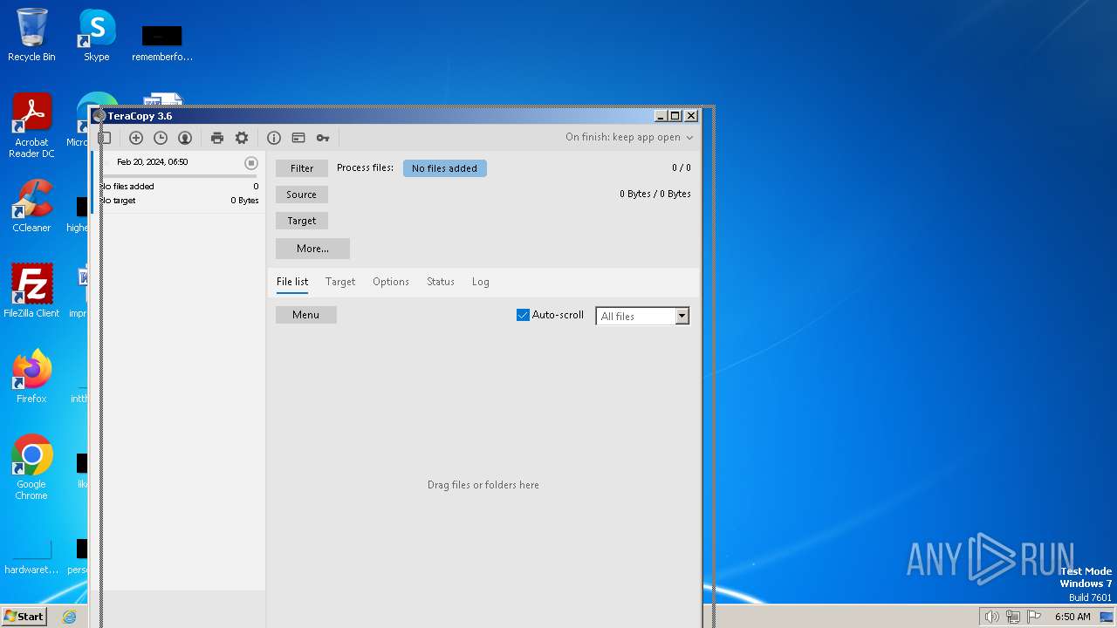Click the card/purchase icon in toolbar
Image resolution: width=1117 pixels, height=628 pixels.
click(x=298, y=138)
